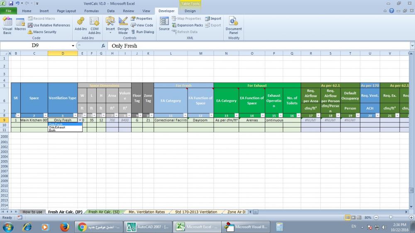The image size is (415, 233).
Task: Select the Arenas cell
Action: tap(252, 120)
